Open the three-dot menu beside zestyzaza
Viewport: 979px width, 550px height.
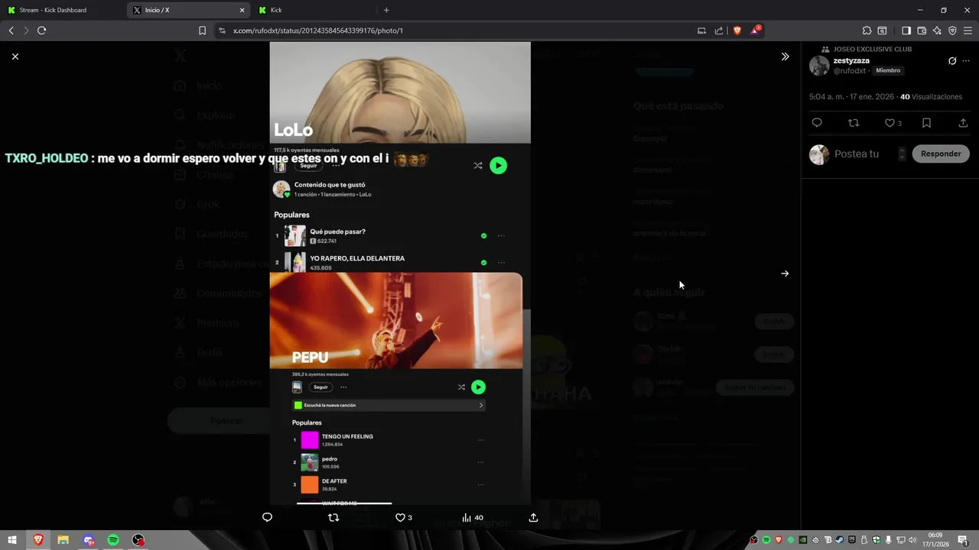tap(966, 61)
